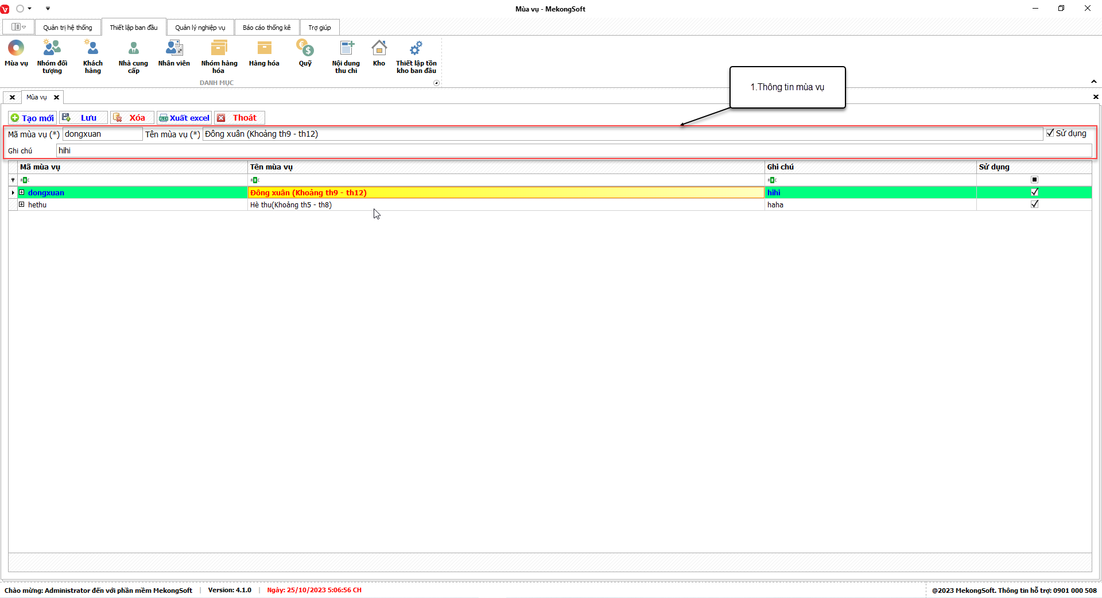
Task: Focus the Tên mùa vụ input field
Action: tap(623, 134)
